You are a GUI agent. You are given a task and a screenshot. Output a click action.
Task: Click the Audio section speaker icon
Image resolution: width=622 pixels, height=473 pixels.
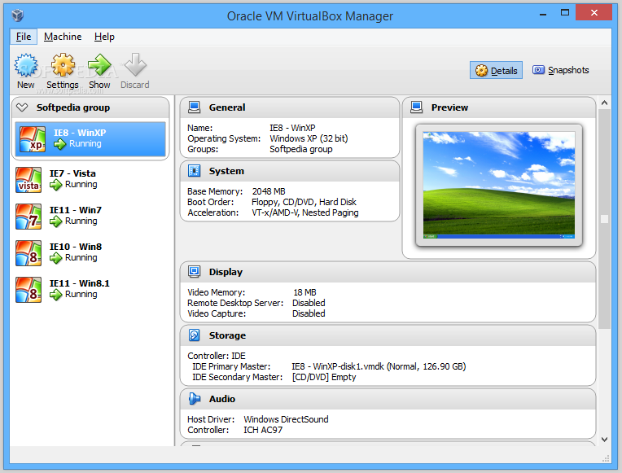click(x=195, y=399)
